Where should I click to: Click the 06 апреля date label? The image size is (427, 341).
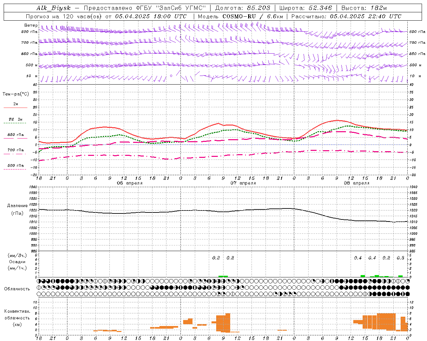point(129,183)
